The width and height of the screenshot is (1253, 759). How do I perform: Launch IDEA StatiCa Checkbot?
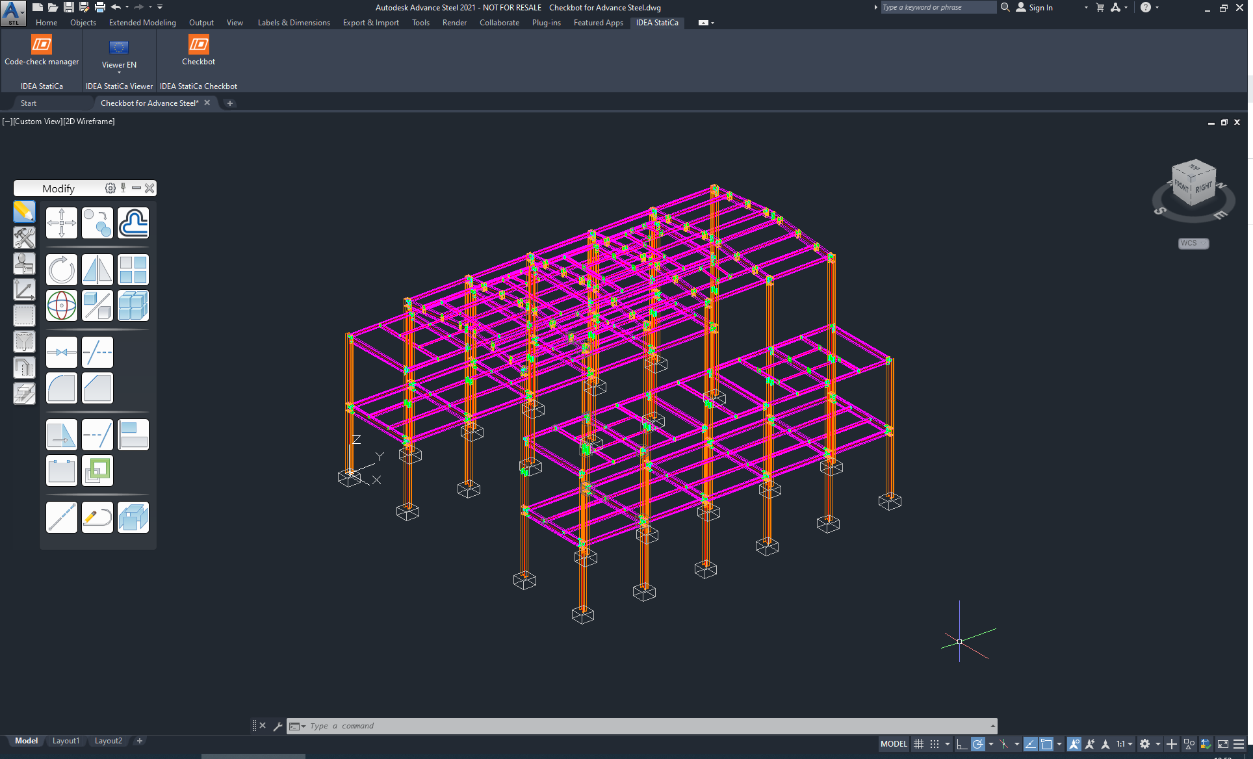click(x=198, y=50)
